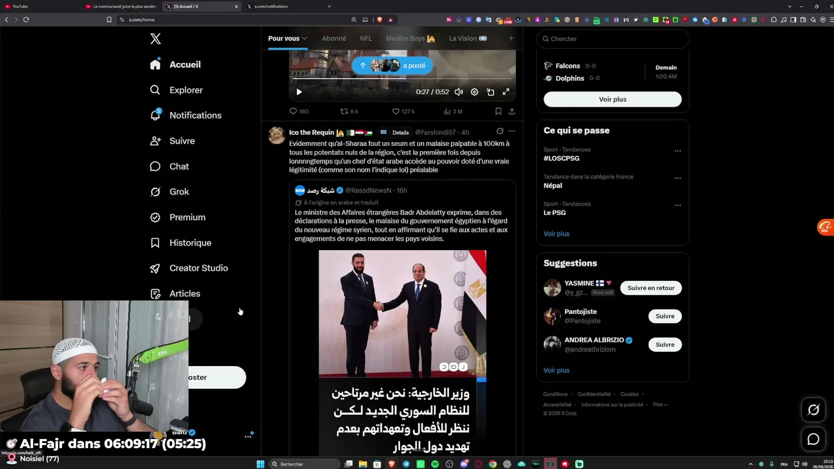
Task: Launch Grok from the sidebar
Action: [169, 192]
